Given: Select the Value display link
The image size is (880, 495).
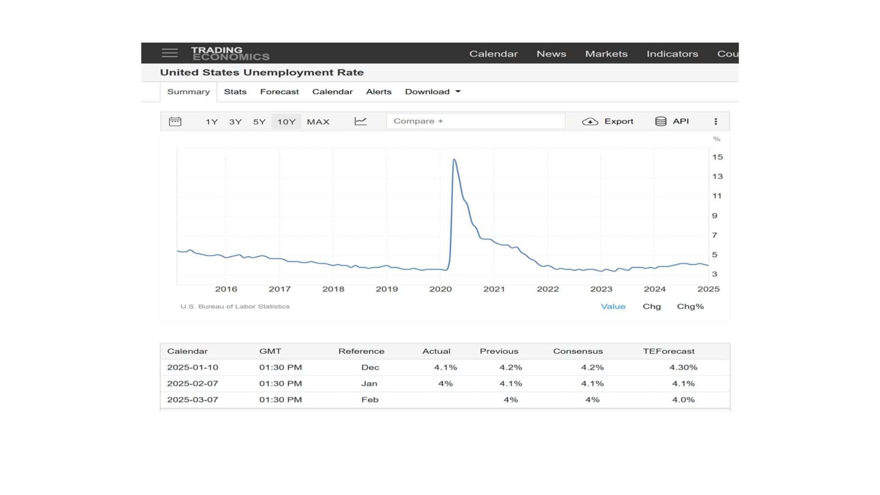Looking at the screenshot, I should (613, 306).
